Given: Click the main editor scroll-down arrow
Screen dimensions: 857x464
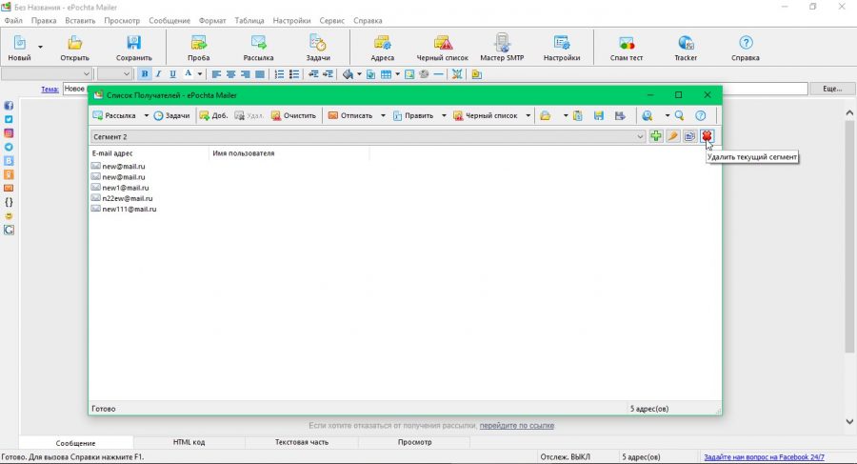Looking at the screenshot, I should pyautogui.click(x=849, y=422).
